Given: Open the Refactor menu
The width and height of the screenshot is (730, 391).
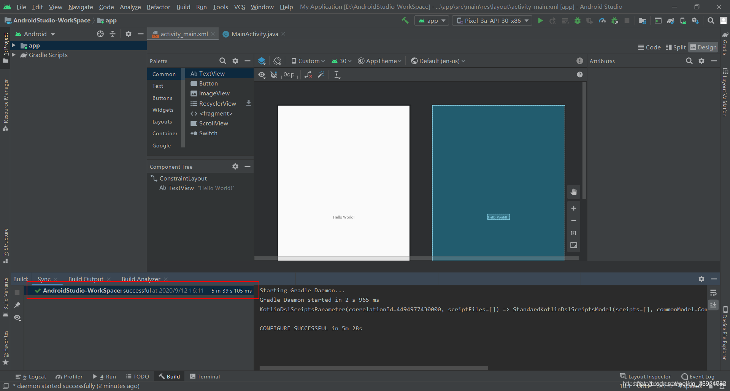Looking at the screenshot, I should coord(158,7).
